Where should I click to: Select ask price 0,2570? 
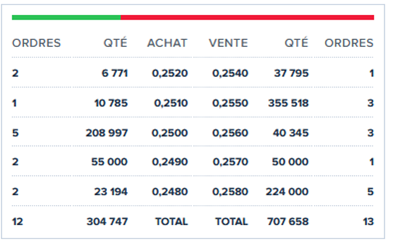[230, 162]
